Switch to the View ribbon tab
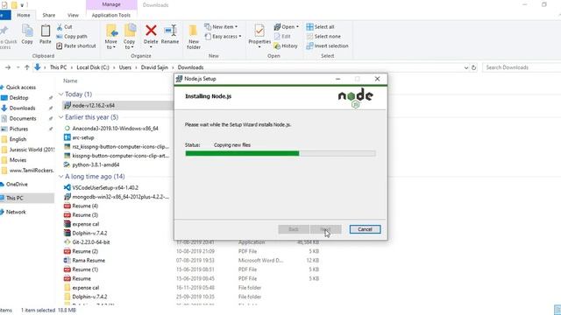 pyautogui.click(x=73, y=15)
